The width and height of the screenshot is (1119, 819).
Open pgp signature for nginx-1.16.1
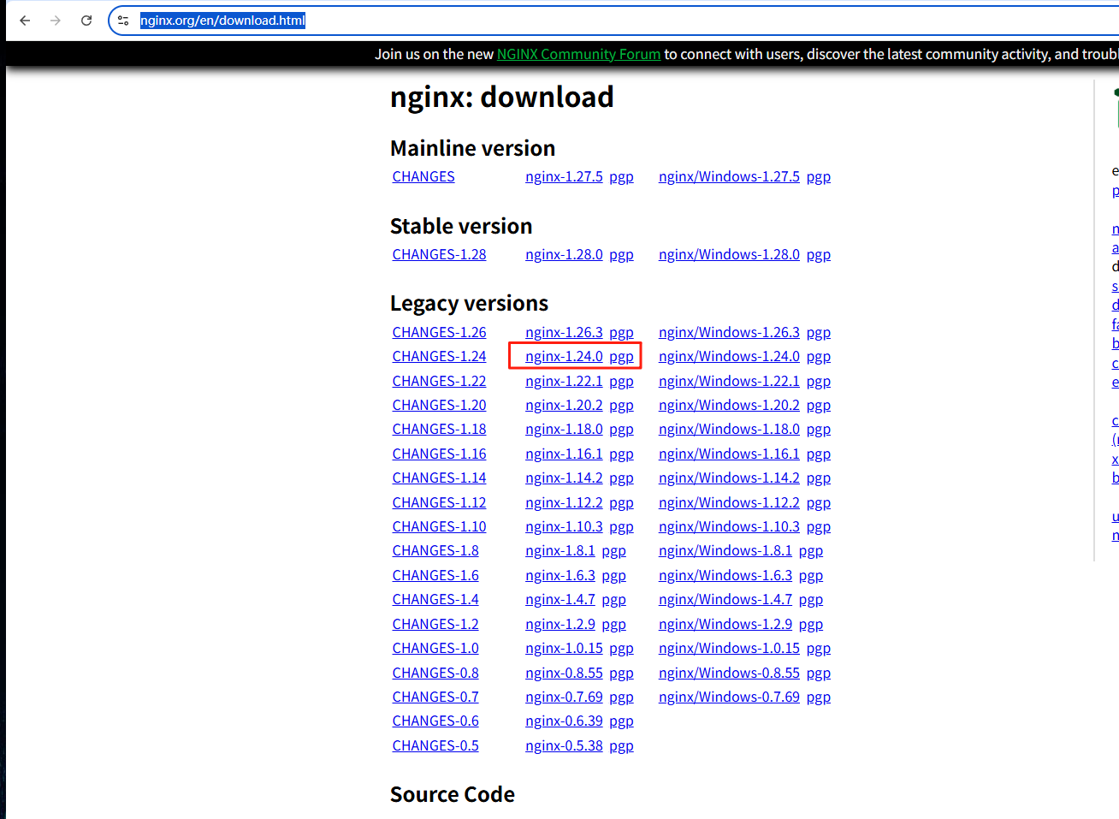(x=621, y=454)
